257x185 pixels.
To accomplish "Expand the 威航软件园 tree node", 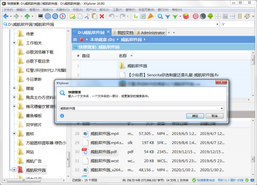I will (x=14, y=170).
